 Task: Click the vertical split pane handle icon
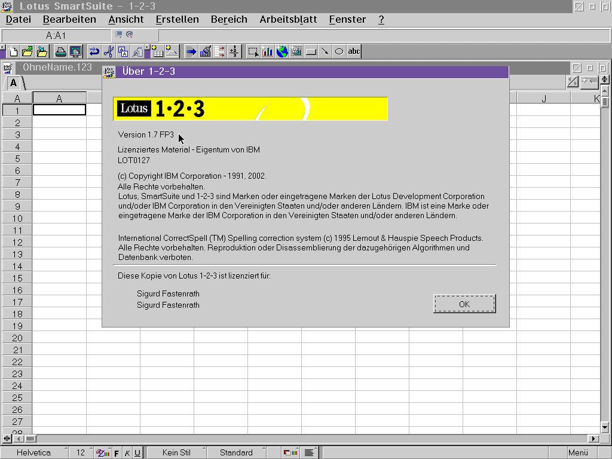point(605,80)
